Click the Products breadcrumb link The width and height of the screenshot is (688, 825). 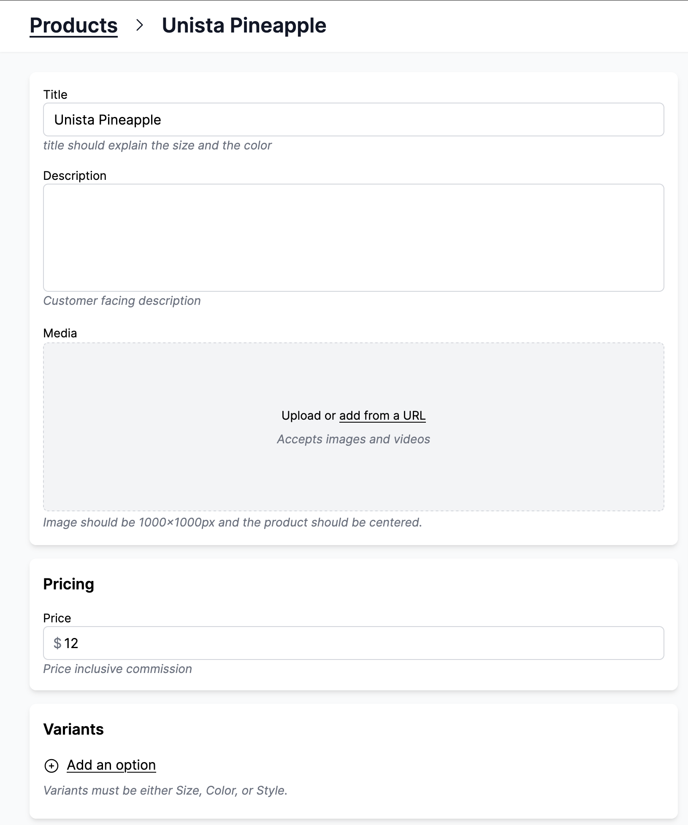73,25
